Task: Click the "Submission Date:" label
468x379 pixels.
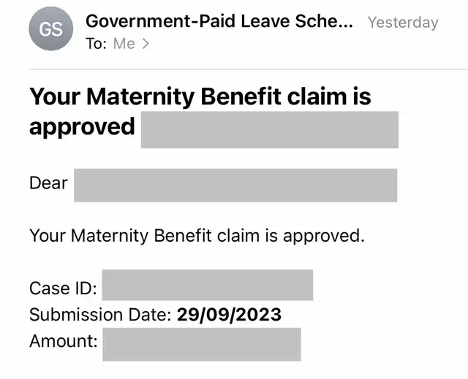Action: point(100,315)
